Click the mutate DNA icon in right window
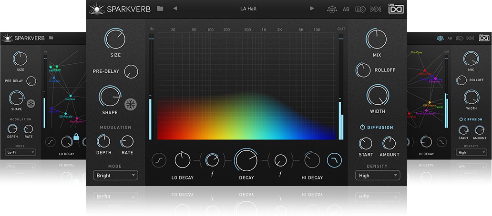 tap(470, 38)
